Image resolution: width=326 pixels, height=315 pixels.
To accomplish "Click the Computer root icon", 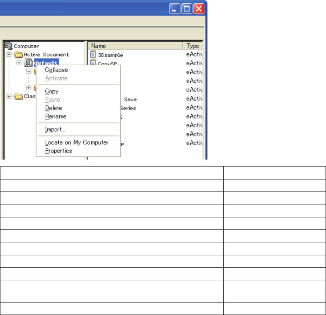I will 9,46.
